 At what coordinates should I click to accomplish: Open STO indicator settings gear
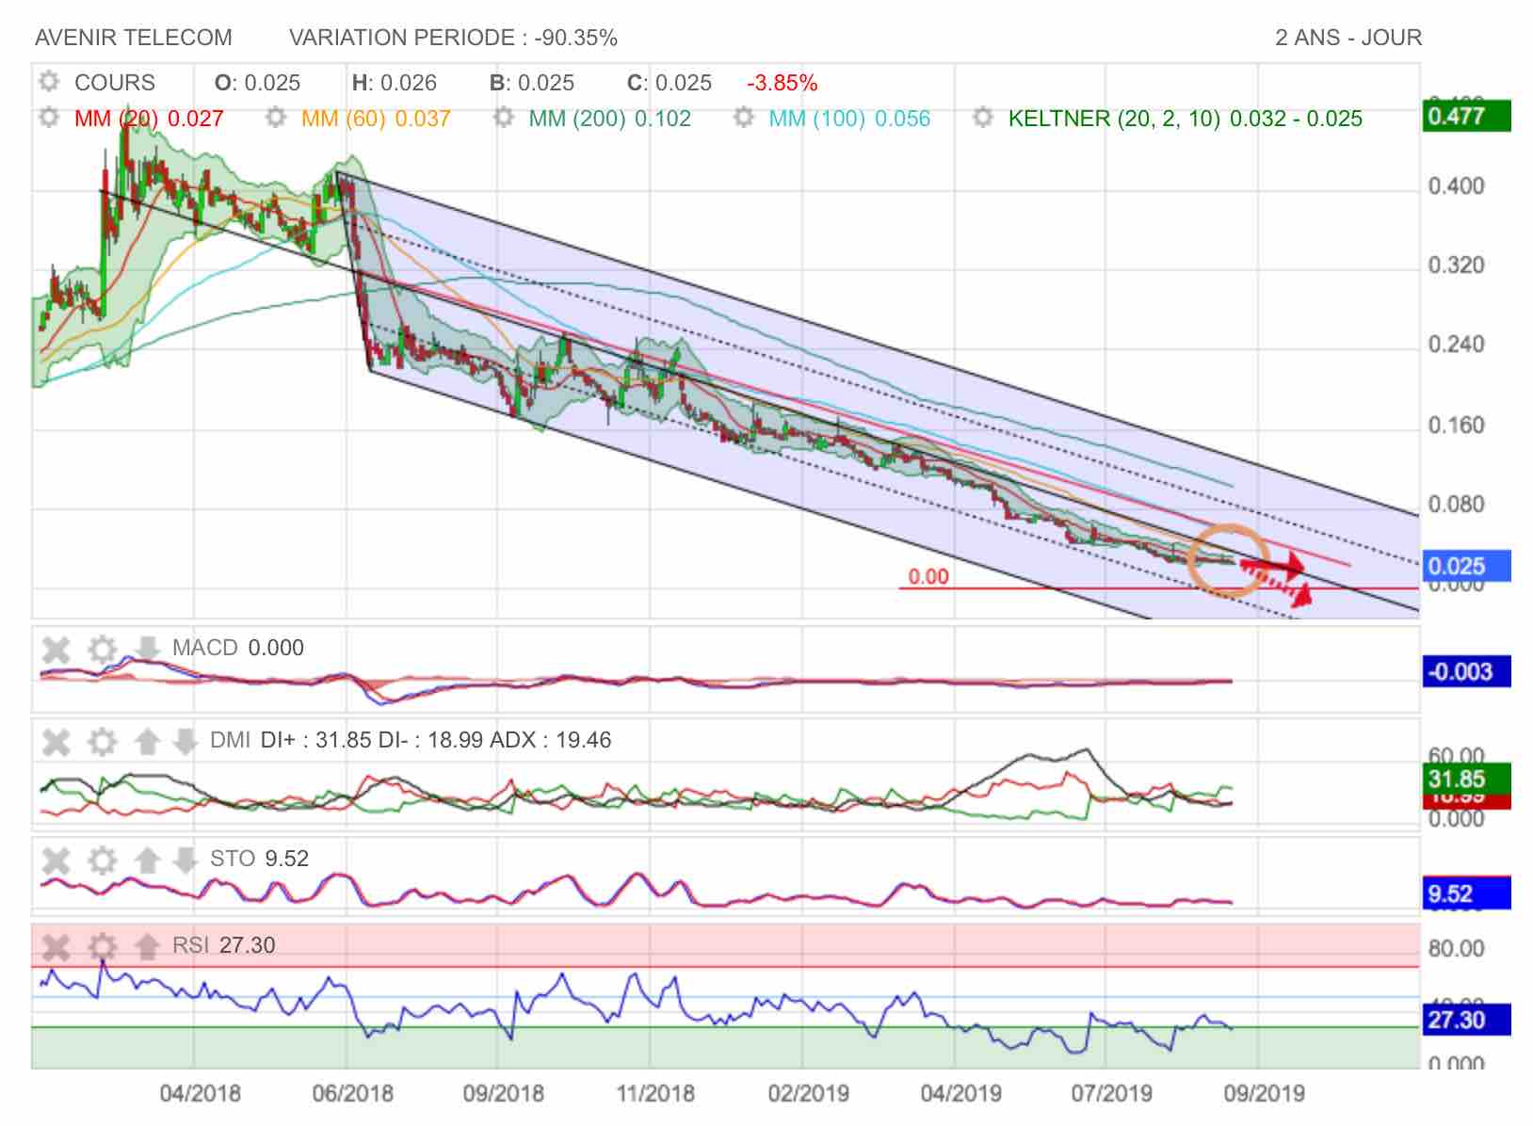pyautogui.click(x=102, y=860)
